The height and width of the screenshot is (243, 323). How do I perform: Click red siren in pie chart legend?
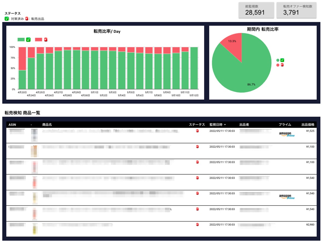pyautogui.click(x=282, y=65)
